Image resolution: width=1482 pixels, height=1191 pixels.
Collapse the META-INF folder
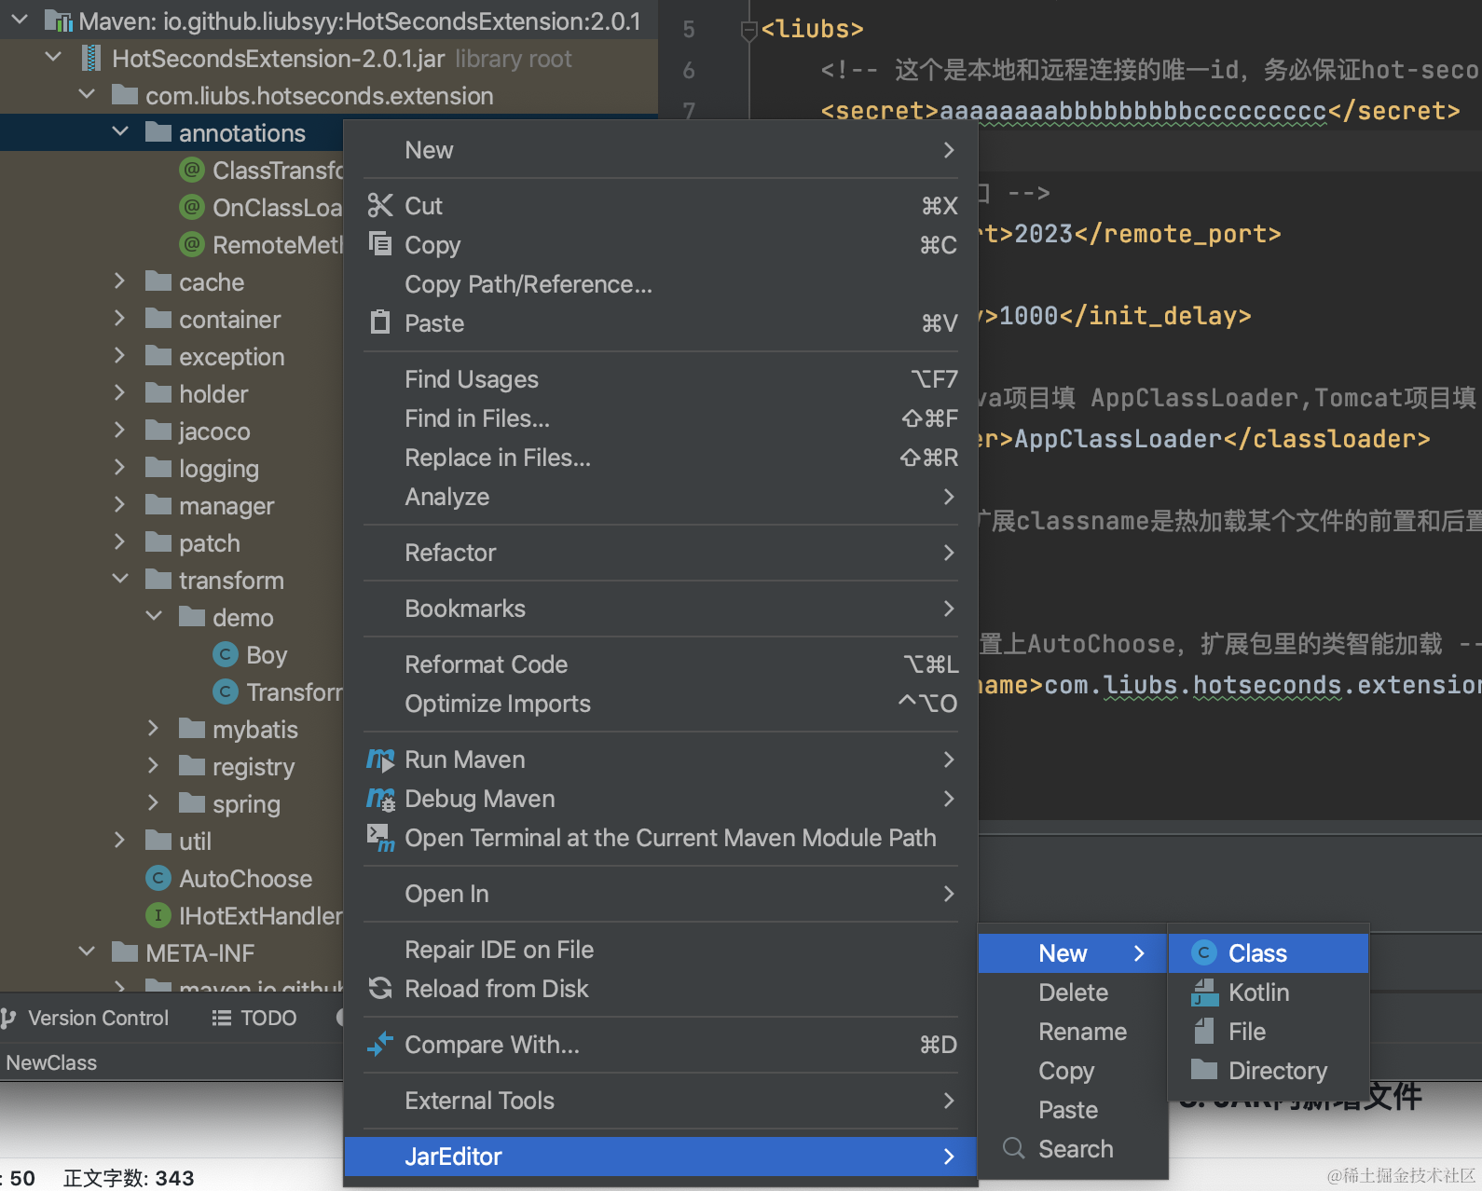coord(87,951)
